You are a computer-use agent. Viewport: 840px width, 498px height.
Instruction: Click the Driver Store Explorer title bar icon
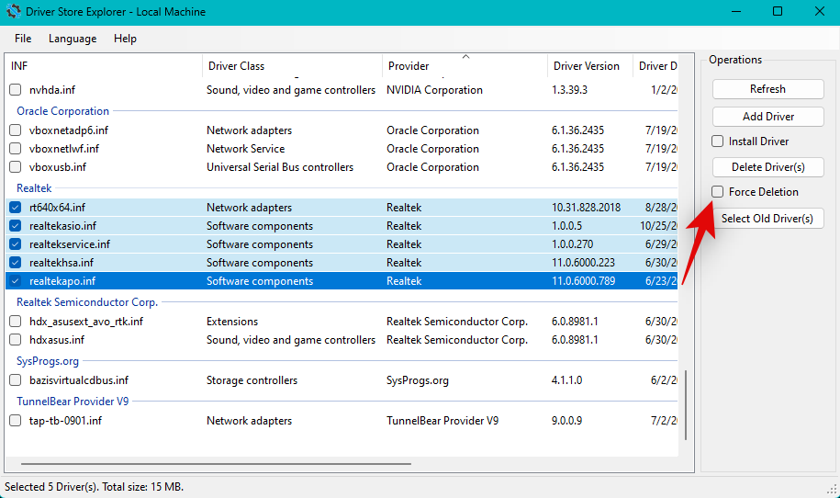click(x=14, y=12)
